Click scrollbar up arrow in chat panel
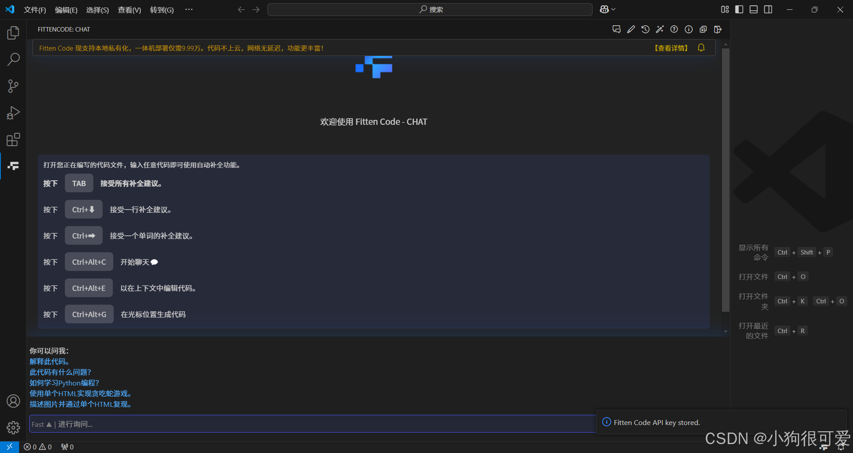Screen dimensions: 853x453 [725, 44]
